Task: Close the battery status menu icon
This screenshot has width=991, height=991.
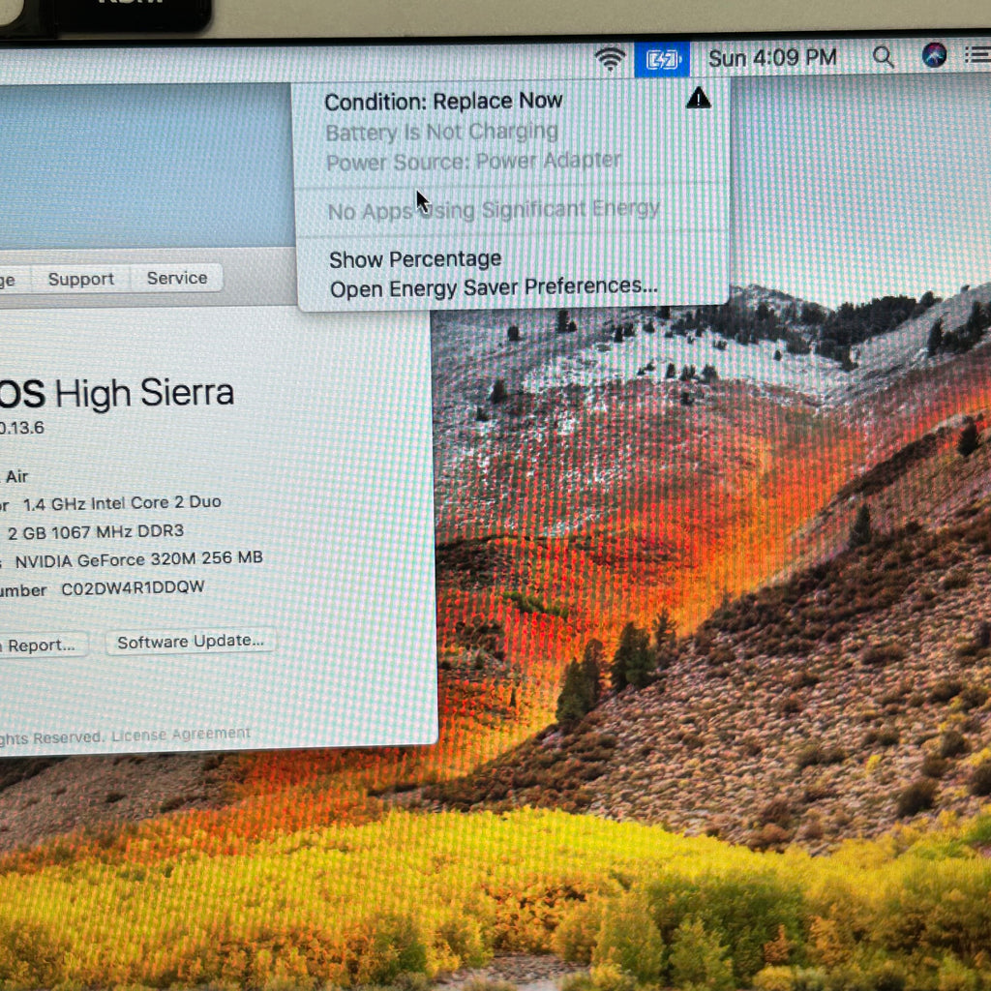Action: click(662, 59)
